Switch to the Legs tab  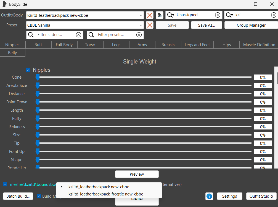coord(116,45)
